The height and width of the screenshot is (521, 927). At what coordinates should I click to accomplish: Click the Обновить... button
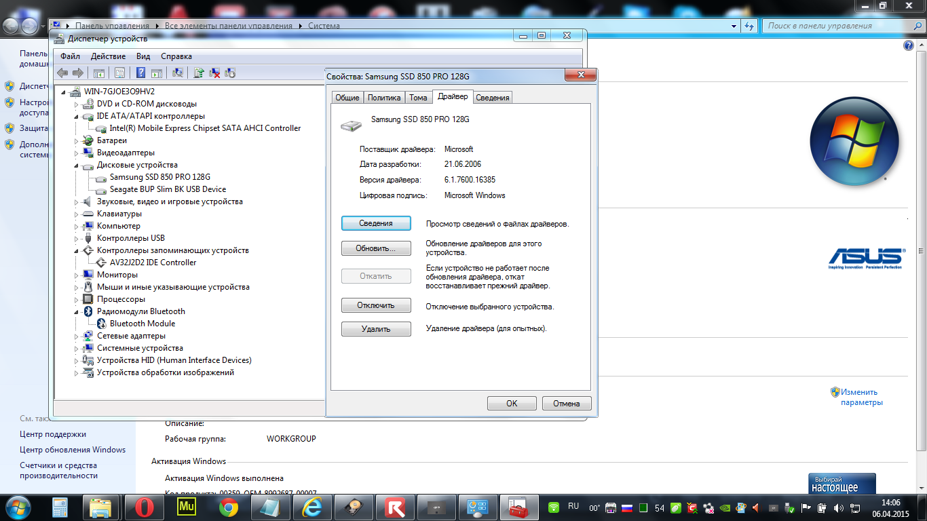point(376,248)
